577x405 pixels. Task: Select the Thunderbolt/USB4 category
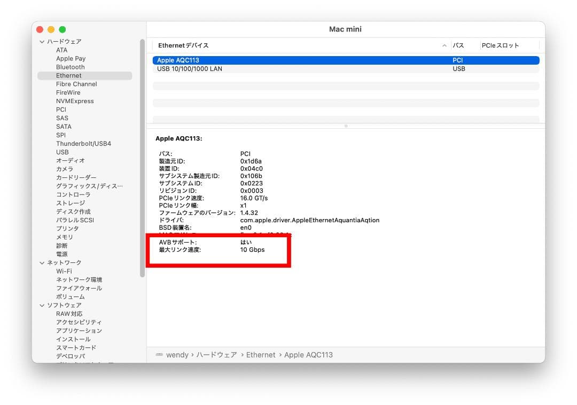pyautogui.click(x=83, y=143)
